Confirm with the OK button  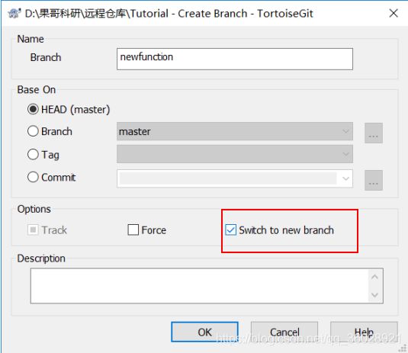(x=204, y=332)
